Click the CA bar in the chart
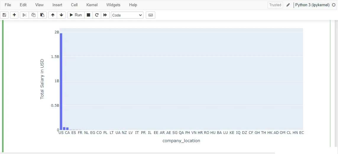Image resolution: width=338 pixels, height=154 pixels. (x=67, y=129)
